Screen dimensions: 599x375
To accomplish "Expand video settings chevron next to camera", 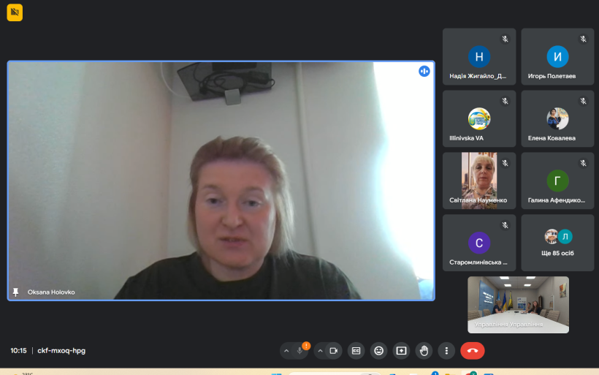I will (x=320, y=351).
